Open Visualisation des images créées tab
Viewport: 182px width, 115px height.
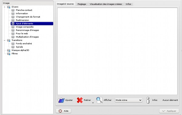[106, 4]
